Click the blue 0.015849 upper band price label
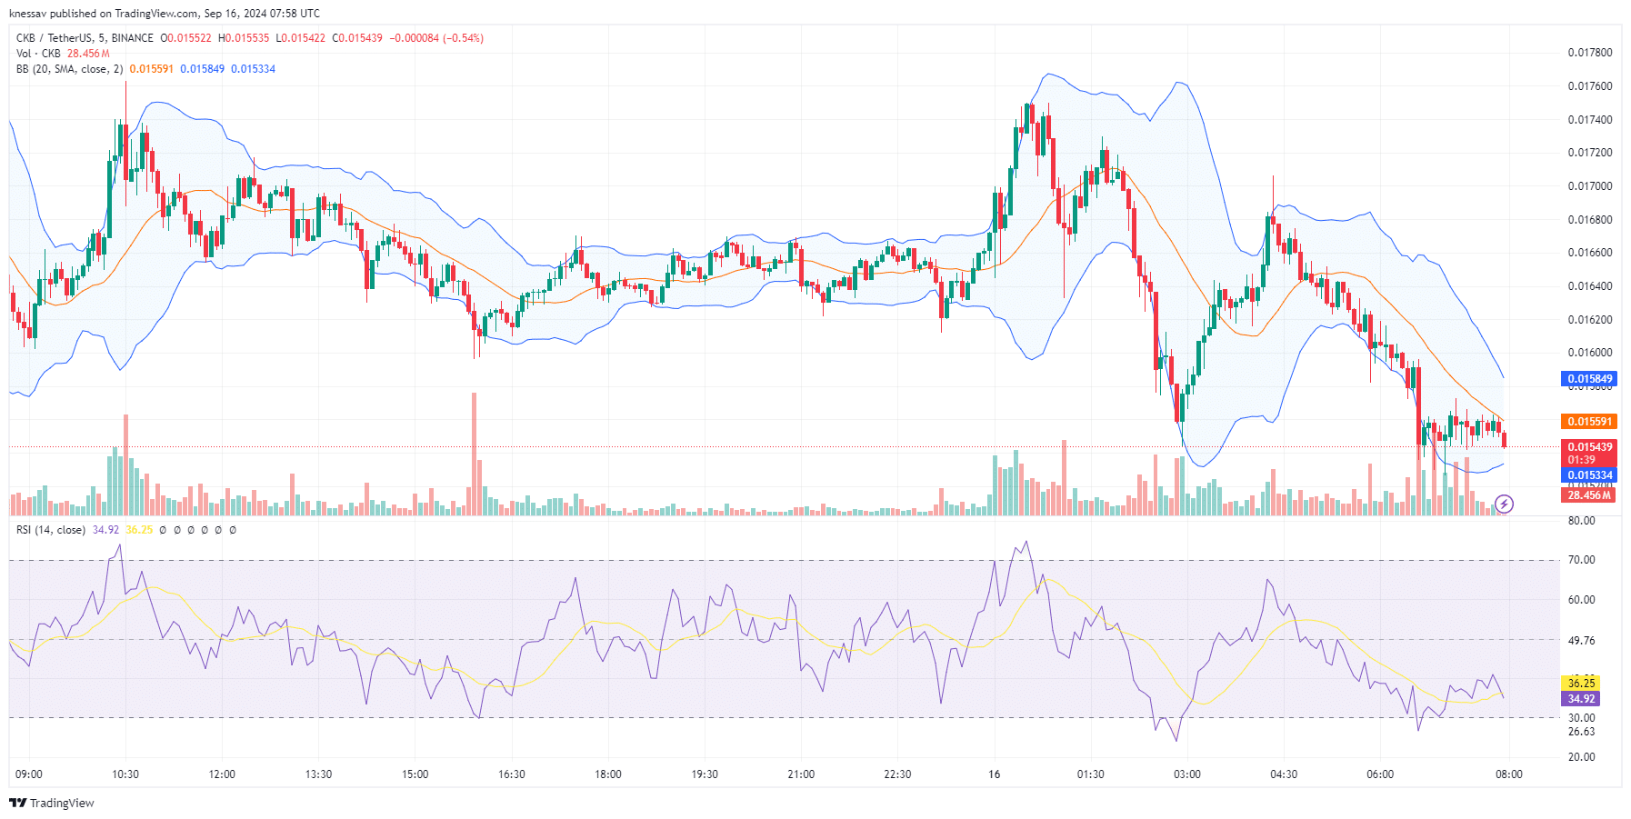The height and width of the screenshot is (819, 1631). coord(1590,379)
